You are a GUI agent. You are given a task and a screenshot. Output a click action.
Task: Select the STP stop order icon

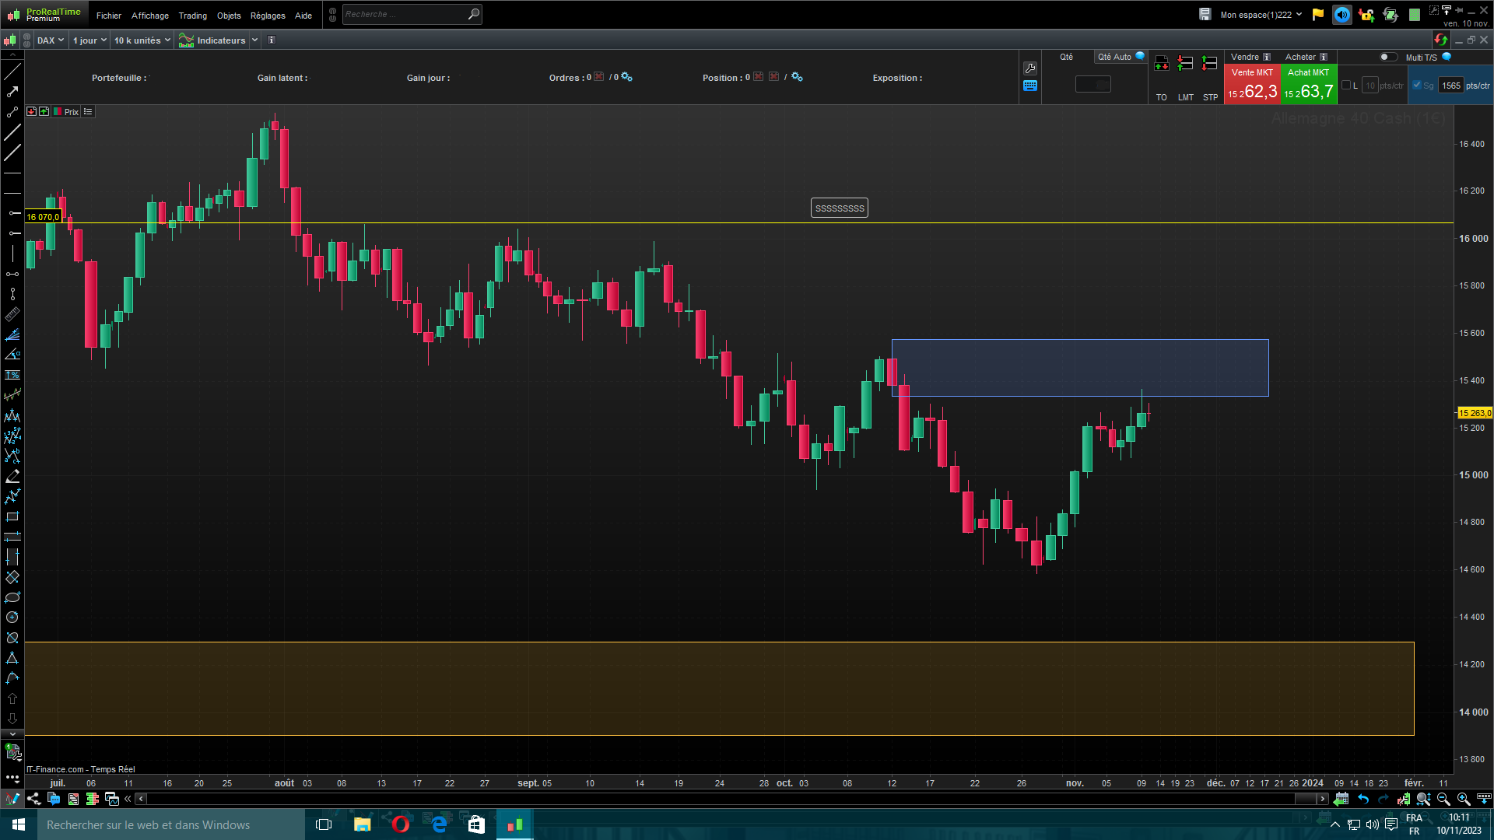coord(1210,64)
